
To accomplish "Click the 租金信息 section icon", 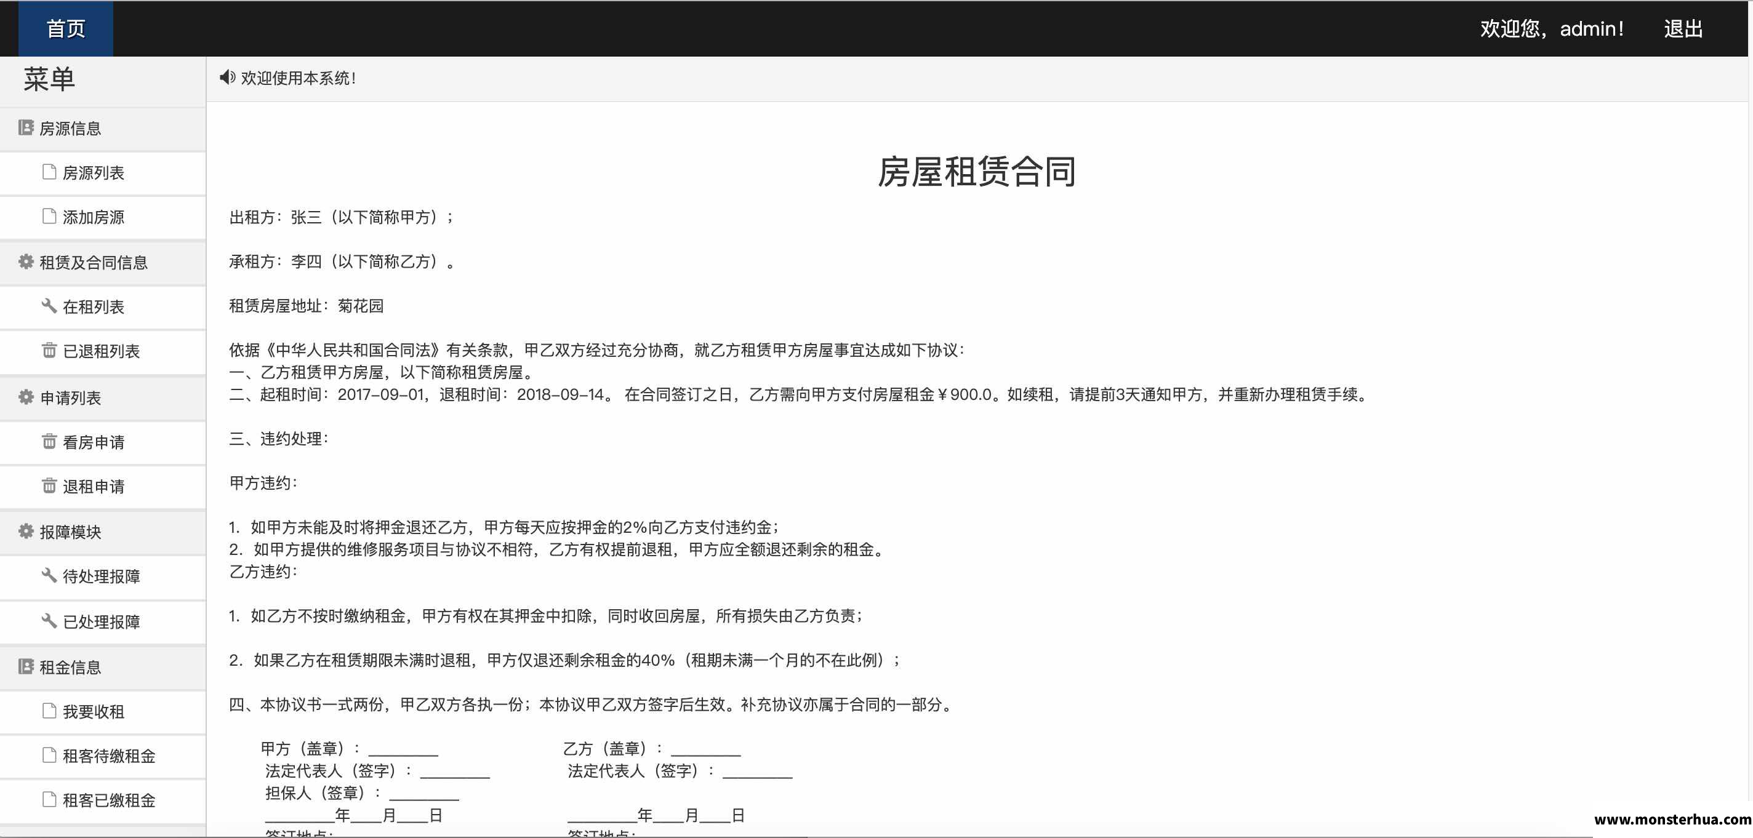I will coord(26,666).
